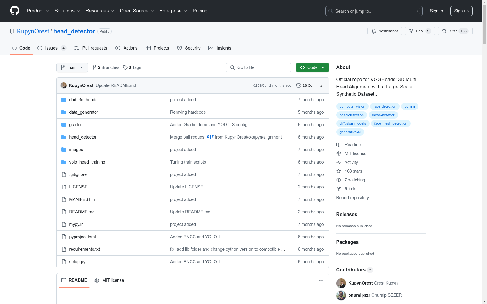
Task: Open the Insights tab
Action: (220, 48)
